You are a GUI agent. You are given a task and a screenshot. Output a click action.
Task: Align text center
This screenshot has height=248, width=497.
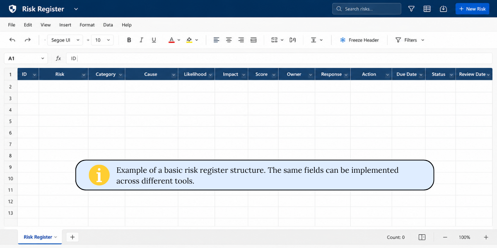229,40
